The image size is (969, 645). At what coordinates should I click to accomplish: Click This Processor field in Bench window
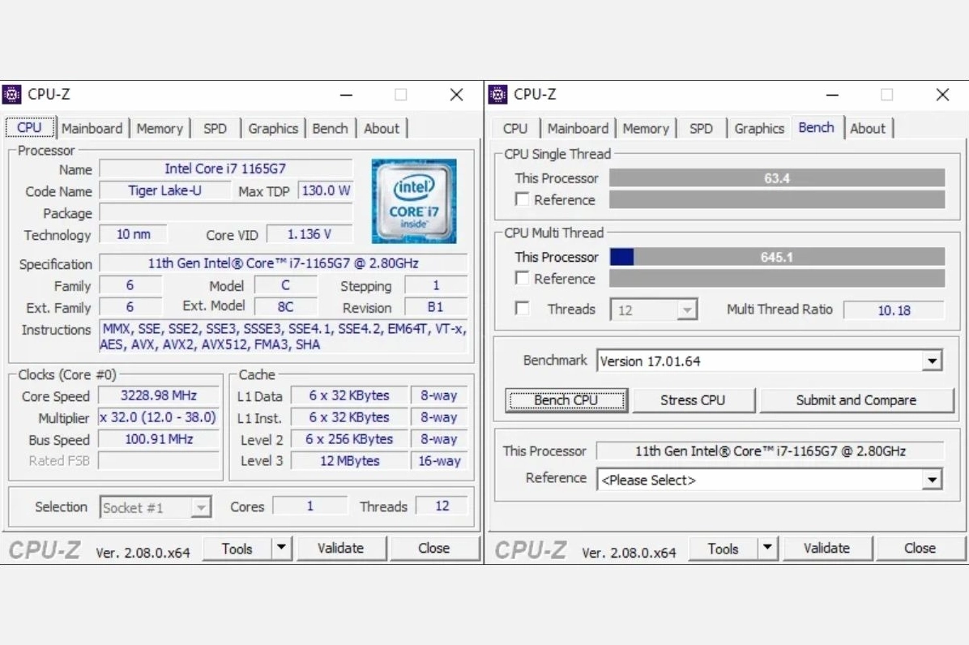point(770,451)
